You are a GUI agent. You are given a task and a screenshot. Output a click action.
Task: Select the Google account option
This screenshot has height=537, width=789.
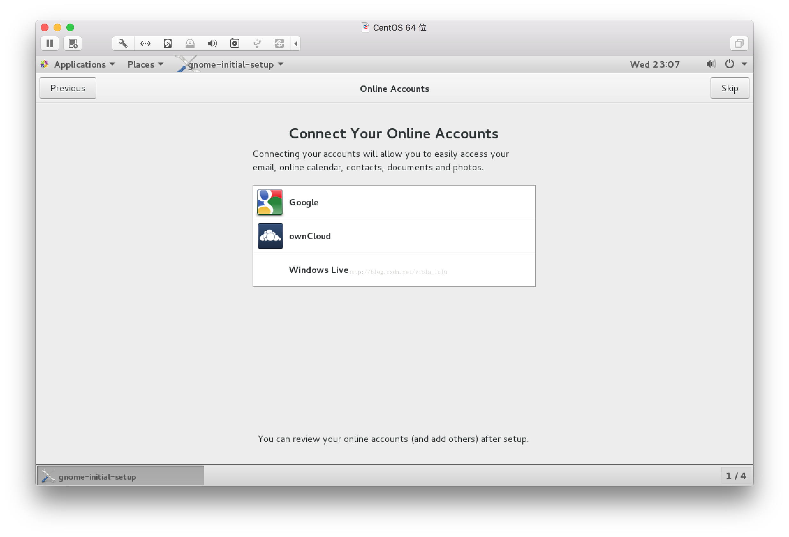coord(394,202)
